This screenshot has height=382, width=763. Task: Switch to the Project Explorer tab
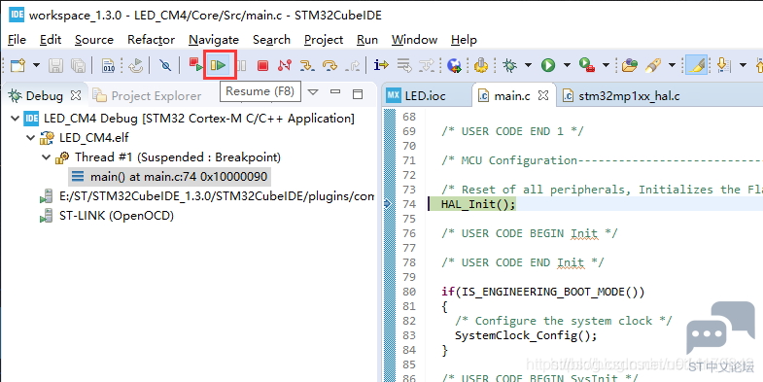point(147,96)
